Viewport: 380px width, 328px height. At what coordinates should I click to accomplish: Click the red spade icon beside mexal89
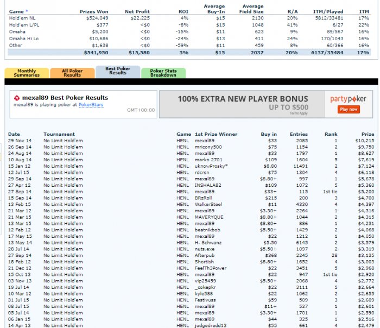point(17,98)
